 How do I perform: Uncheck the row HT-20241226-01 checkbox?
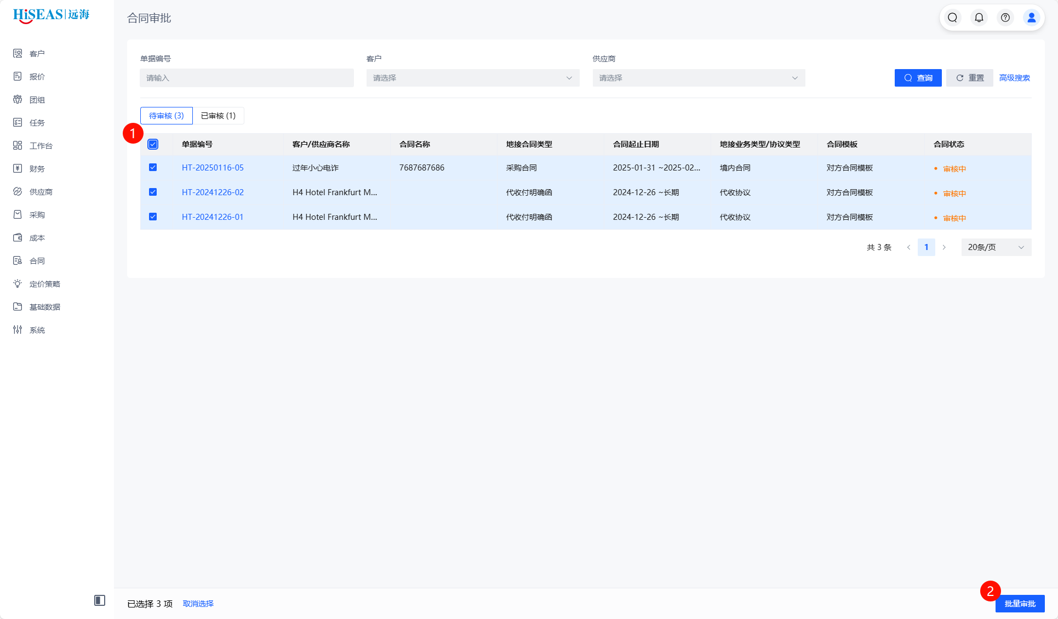click(x=153, y=217)
